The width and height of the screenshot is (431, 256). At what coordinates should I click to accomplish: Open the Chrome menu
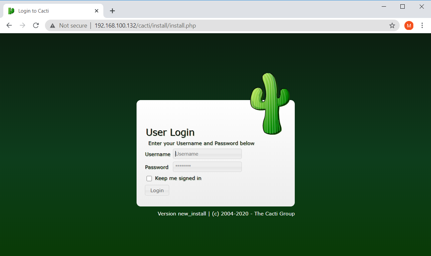(x=422, y=25)
